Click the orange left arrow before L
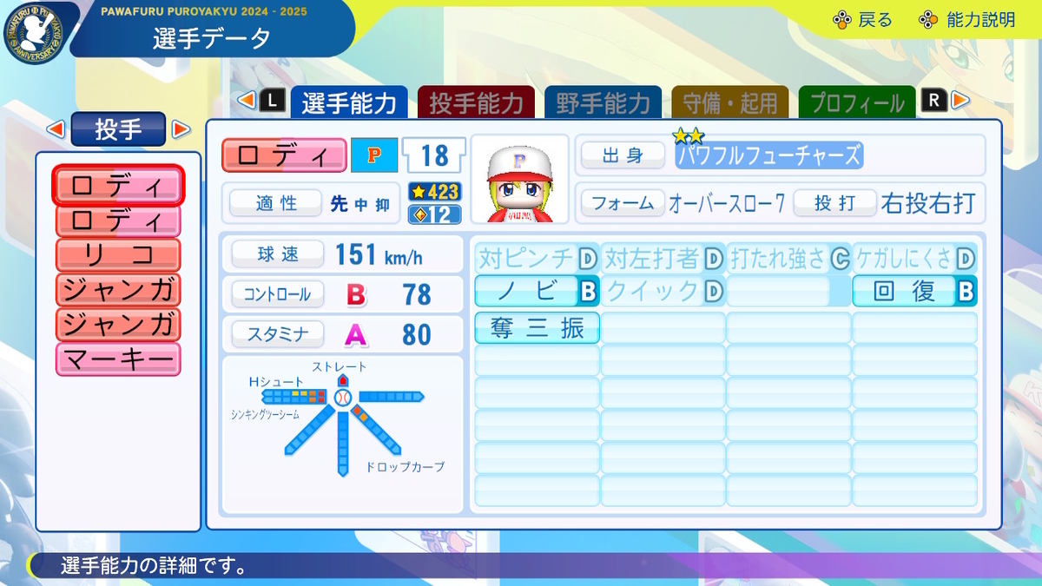Image resolution: width=1042 pixels, height=586 pixels. tap(247, 101)
